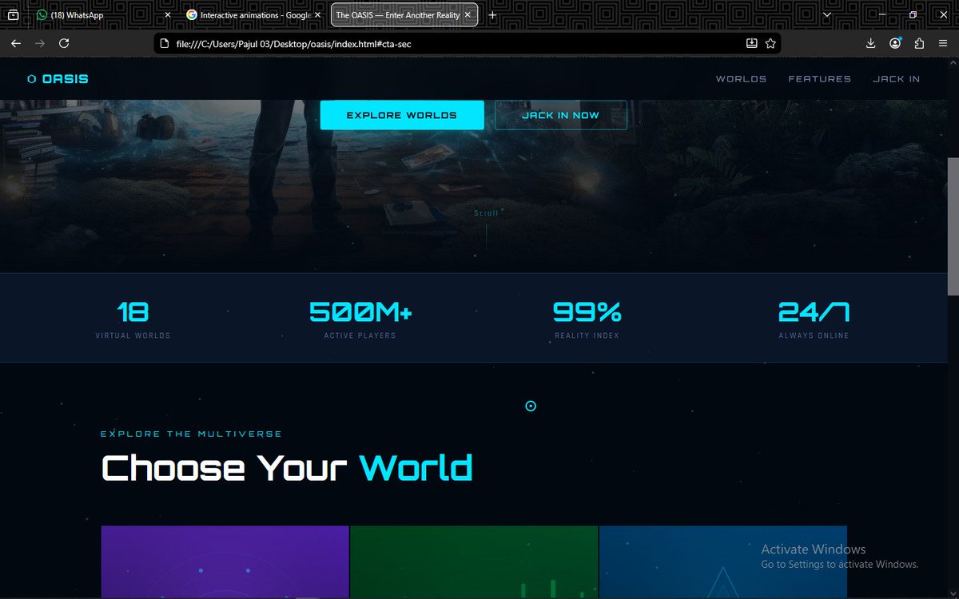The width and height of the screenshot is (959, 599).
Task: Open the account profile icon
Action: 895,43
